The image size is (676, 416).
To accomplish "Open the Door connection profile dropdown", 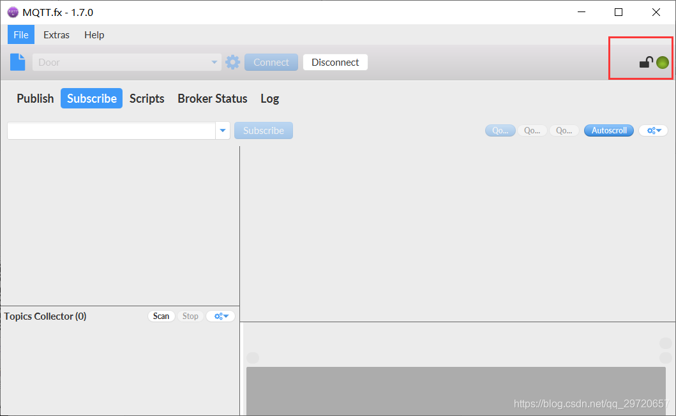I will point(127,62).
